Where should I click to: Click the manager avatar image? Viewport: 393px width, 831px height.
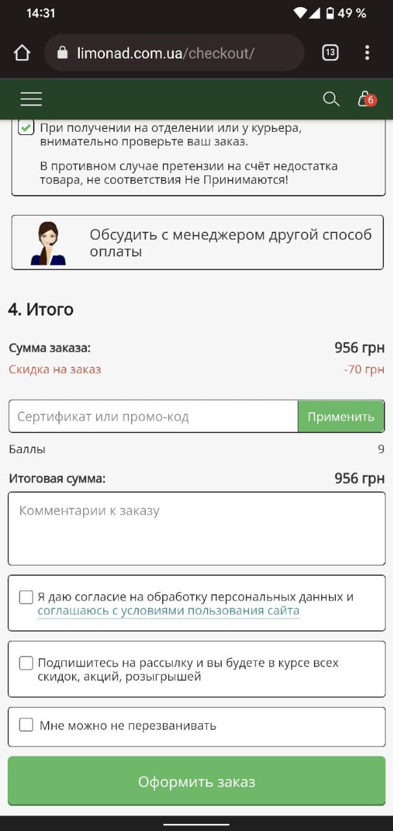point(49,243)
